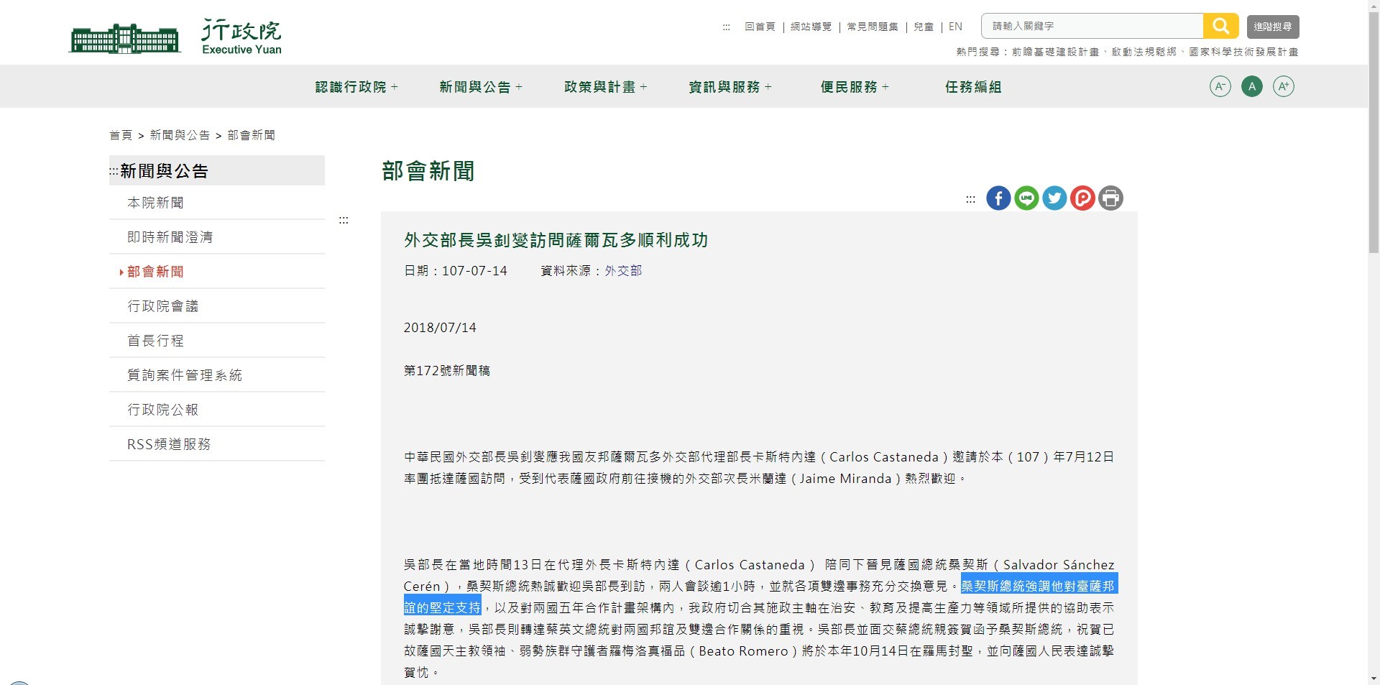
Task: Increase font size with A+ icon
Action: [1283, 87]
